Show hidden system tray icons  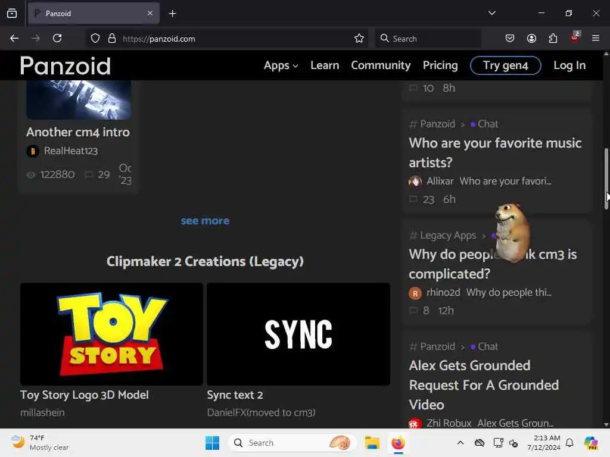460,443
